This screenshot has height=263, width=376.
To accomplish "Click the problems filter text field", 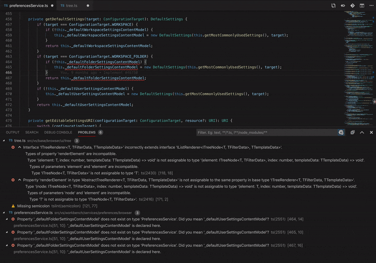I will 266,132.
